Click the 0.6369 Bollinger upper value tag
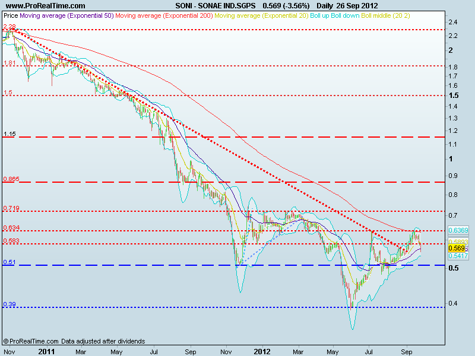 (458, 230)
